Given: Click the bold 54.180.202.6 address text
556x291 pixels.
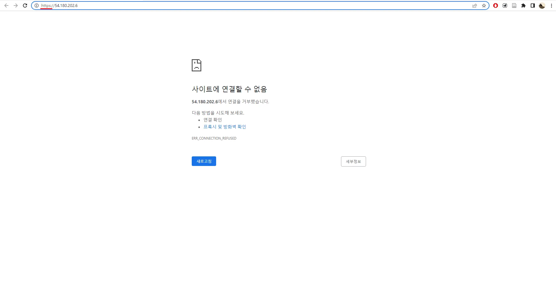Looking at the screenshot, I should coord(205,102).
